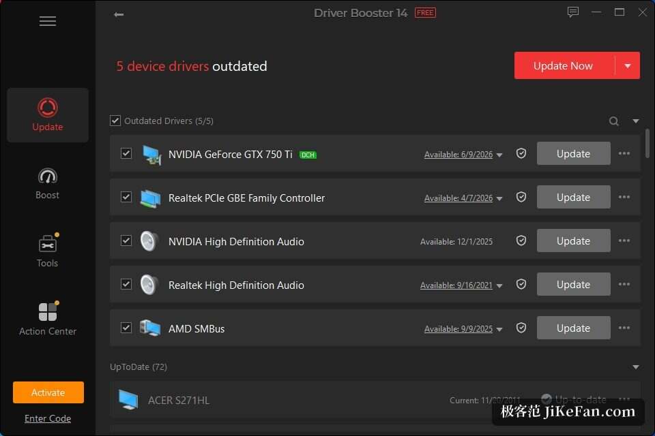
Task: Click shield icon for AMD SMBus
Action: [521, 328]
